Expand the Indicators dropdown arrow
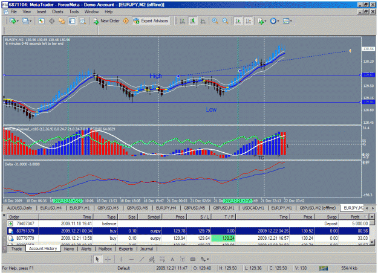Image resolution: width=378 pixels, height=273 pixels. [265, 21]
